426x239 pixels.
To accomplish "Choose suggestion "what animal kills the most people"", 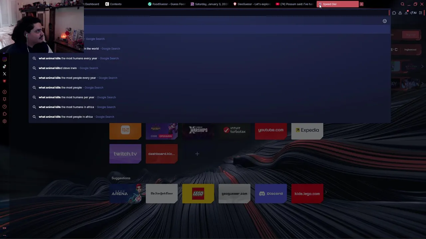I will [210, 88].
